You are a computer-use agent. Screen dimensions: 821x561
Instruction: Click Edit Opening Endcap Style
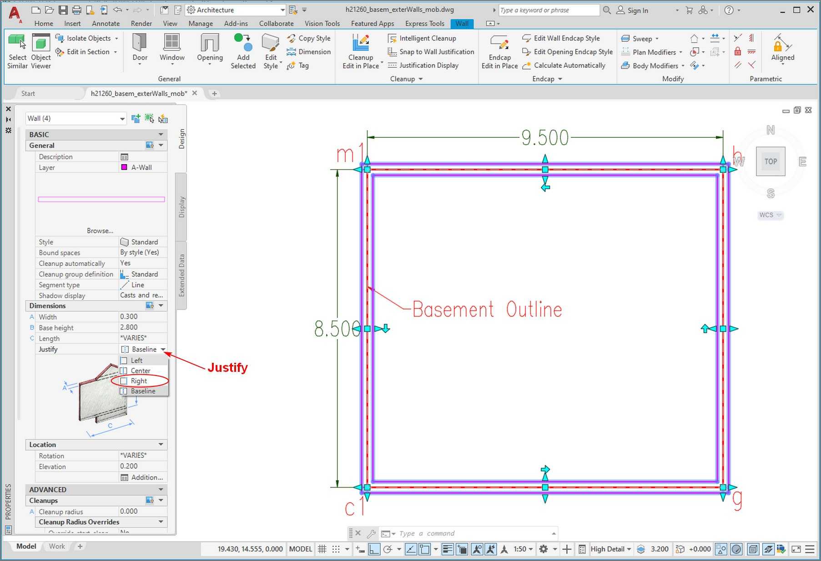(x=568, y=52)
